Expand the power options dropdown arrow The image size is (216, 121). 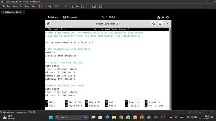click(44, 6)
